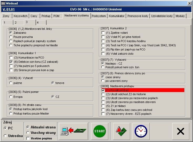This screenshot has width=193, height=142.
Task: Select Evropa pulse ratio option
Action: point(11,97)
